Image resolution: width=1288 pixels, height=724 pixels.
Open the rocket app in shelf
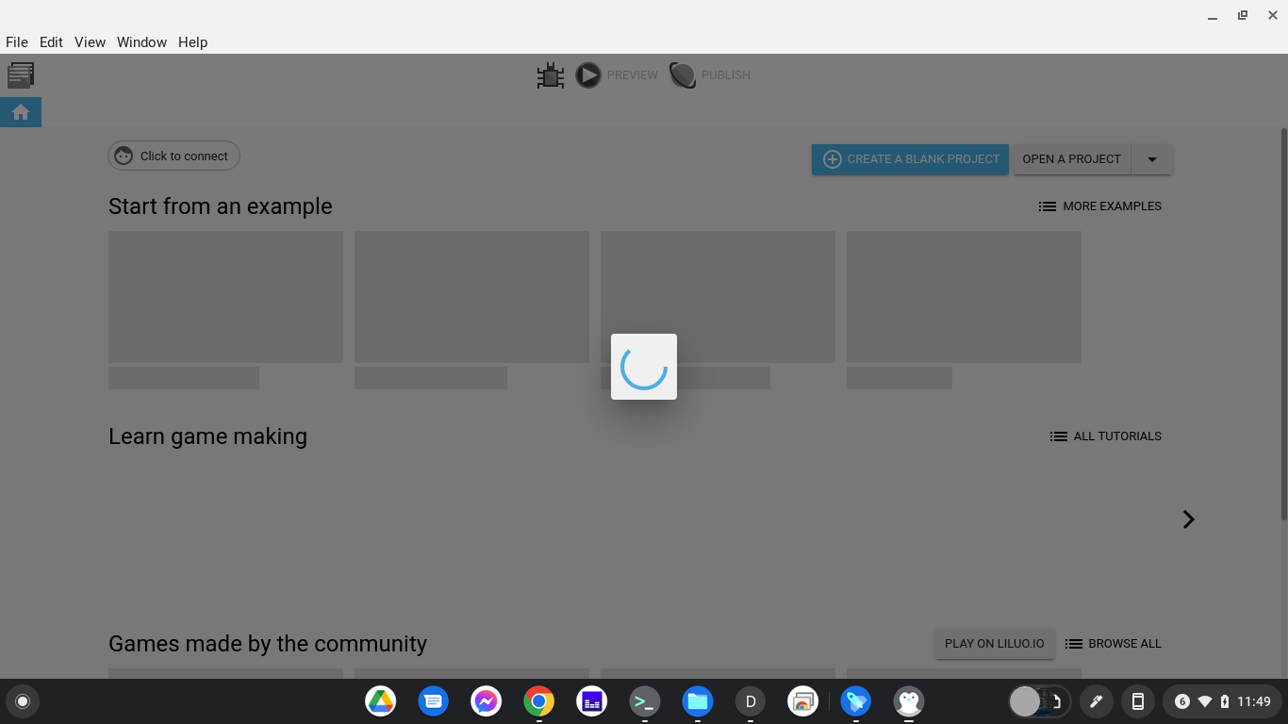coord(856,701)
